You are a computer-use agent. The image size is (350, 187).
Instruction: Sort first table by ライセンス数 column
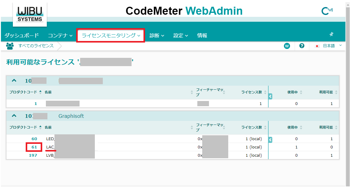pyautogui.click(x=254, y=92)
